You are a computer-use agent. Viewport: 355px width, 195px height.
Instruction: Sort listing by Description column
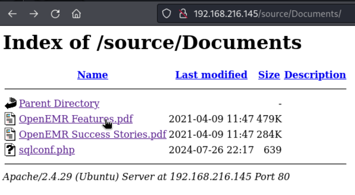315,75
